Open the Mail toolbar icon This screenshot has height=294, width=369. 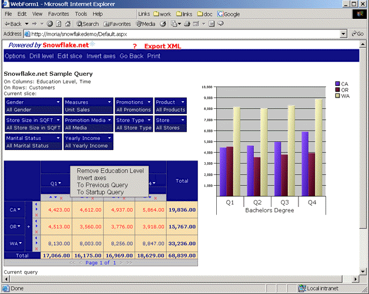(x=174, y=24)
